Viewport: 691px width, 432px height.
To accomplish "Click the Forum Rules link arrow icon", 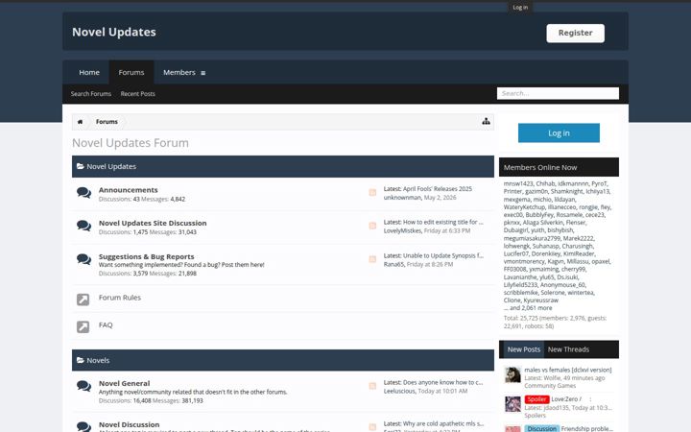I will click(83, 300).
